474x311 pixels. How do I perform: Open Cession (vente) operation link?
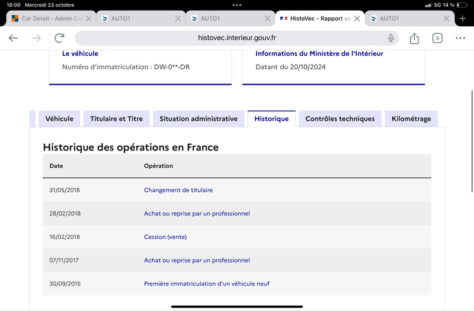pos(165,237)
